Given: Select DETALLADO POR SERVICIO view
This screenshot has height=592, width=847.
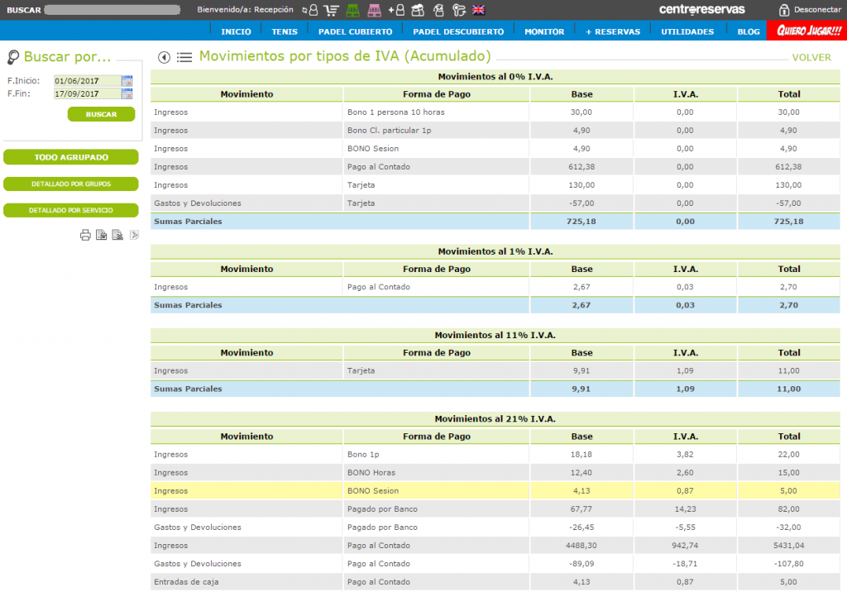Looking at the screenshot, I should click(71, 210).
